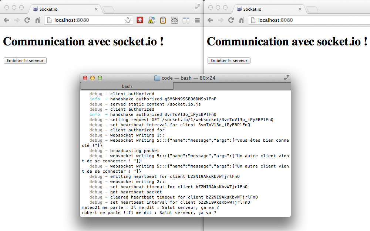Open cloud extension icon in left browser

pyautogui.click(x=174, y=20)
